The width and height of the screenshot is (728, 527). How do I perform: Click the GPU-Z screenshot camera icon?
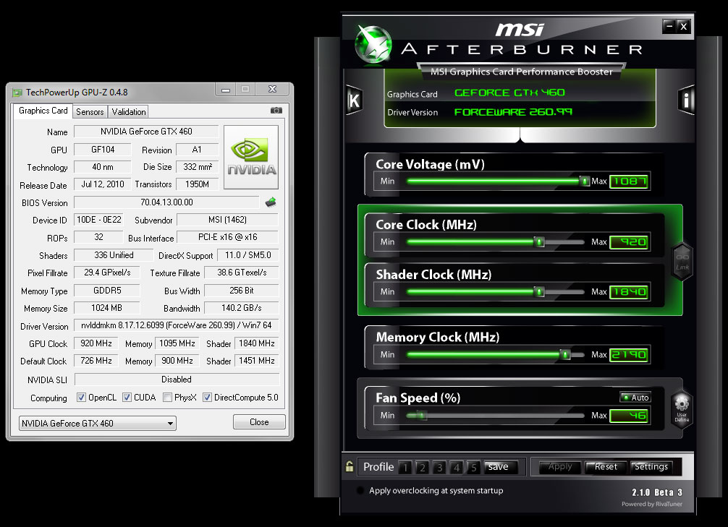(x=276, y=111)
